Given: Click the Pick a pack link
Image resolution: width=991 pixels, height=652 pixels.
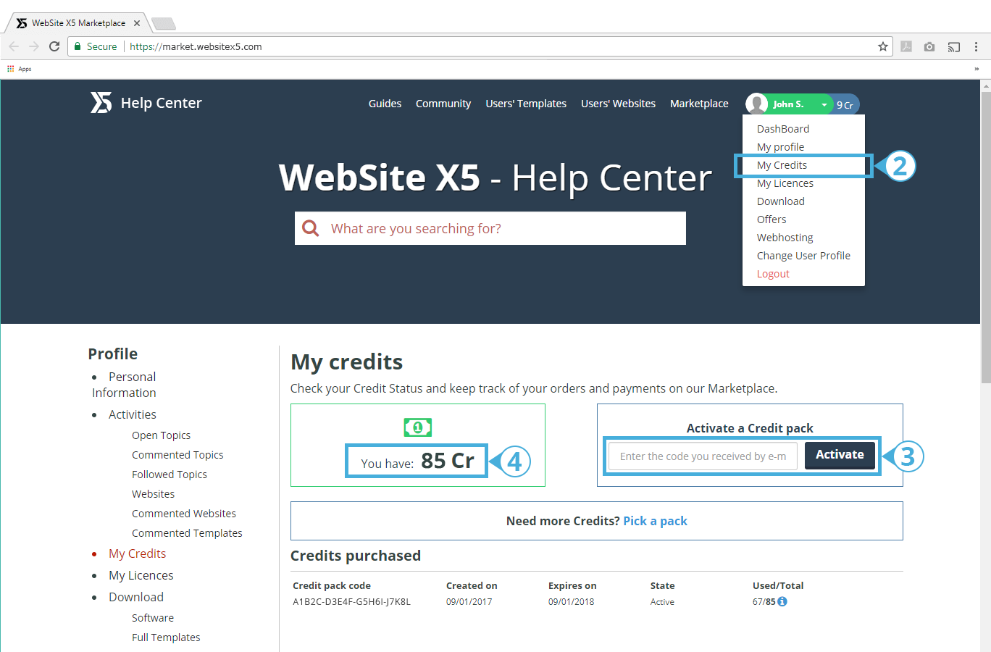Looking at the screenshot, I should pyautogui.click(x=655, y=521).
